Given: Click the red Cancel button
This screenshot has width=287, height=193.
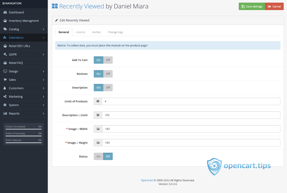Looking at the screenshot, I should pos(274,6).
